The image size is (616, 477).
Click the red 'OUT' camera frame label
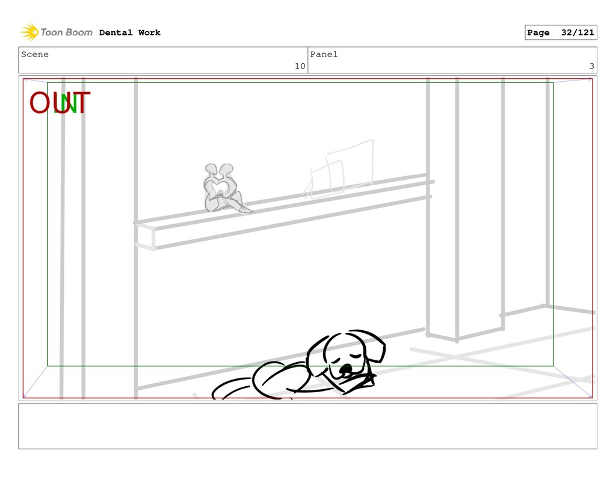pos(60,103)
